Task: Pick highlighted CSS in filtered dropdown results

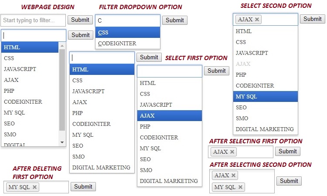Action: (127, 33)
